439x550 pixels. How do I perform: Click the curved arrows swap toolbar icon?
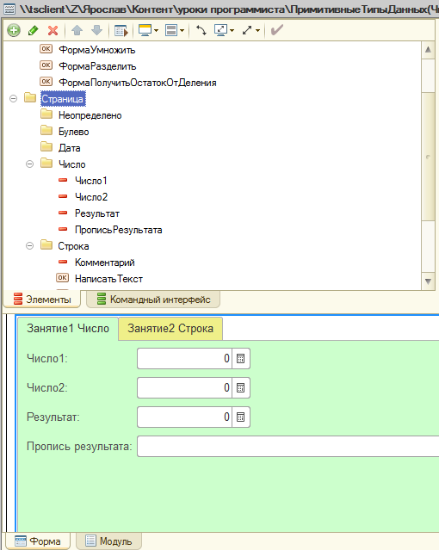tap(201, 30)
